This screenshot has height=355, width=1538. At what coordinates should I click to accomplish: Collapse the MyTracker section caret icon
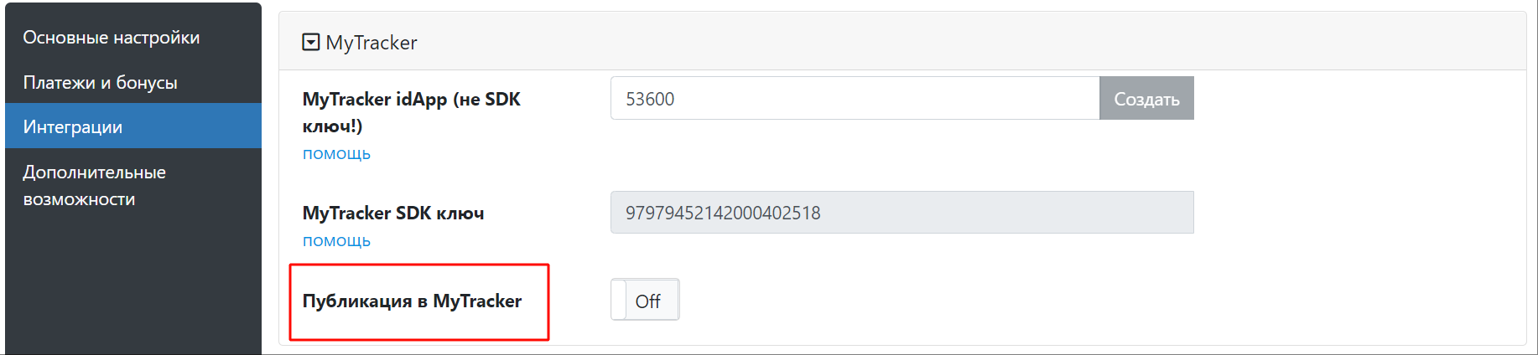[x=310, y=42]
